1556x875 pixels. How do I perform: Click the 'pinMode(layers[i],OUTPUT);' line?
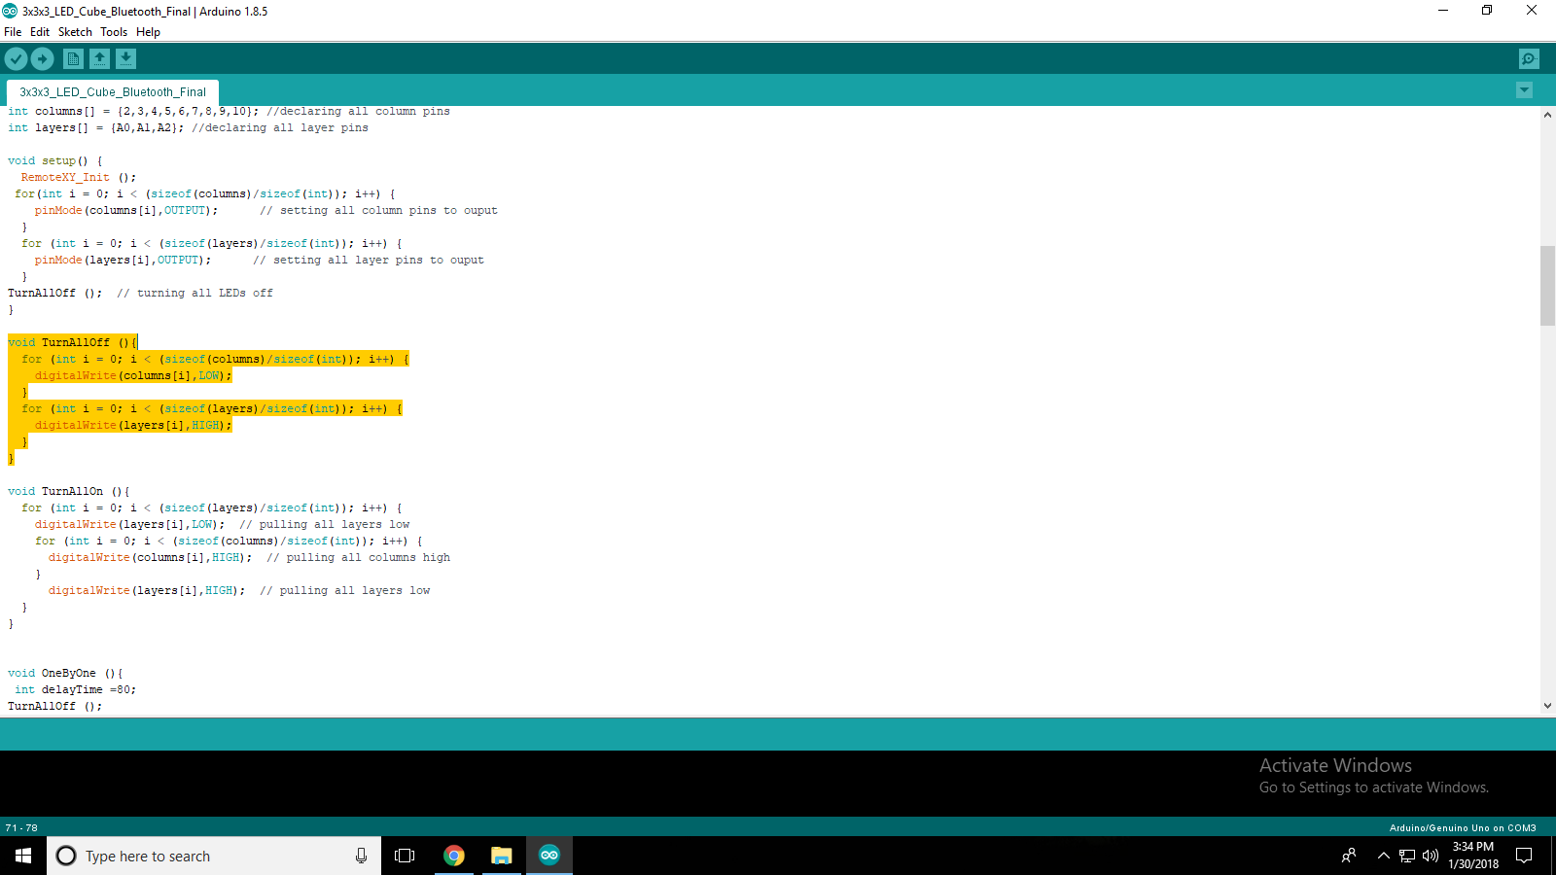[x=123, y=261]
